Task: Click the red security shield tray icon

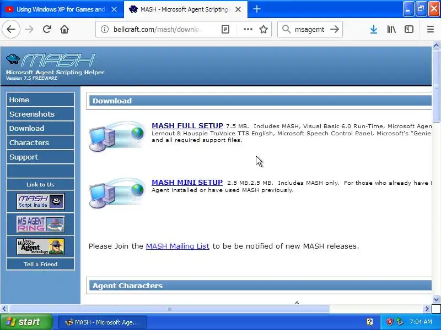Action: point(390,322)
